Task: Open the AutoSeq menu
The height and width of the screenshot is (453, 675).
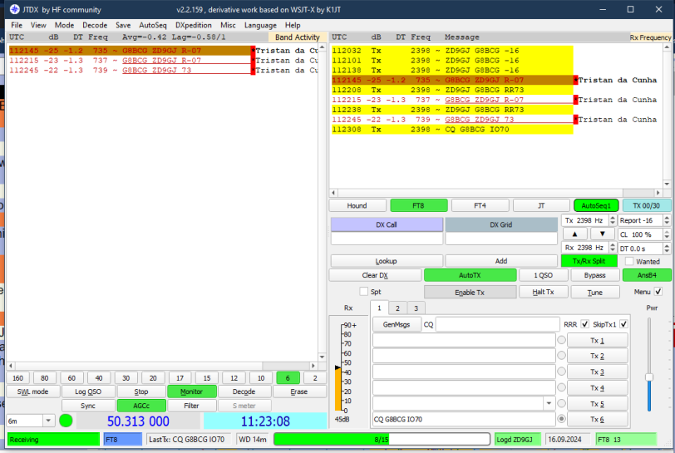Action: [152, 26]
